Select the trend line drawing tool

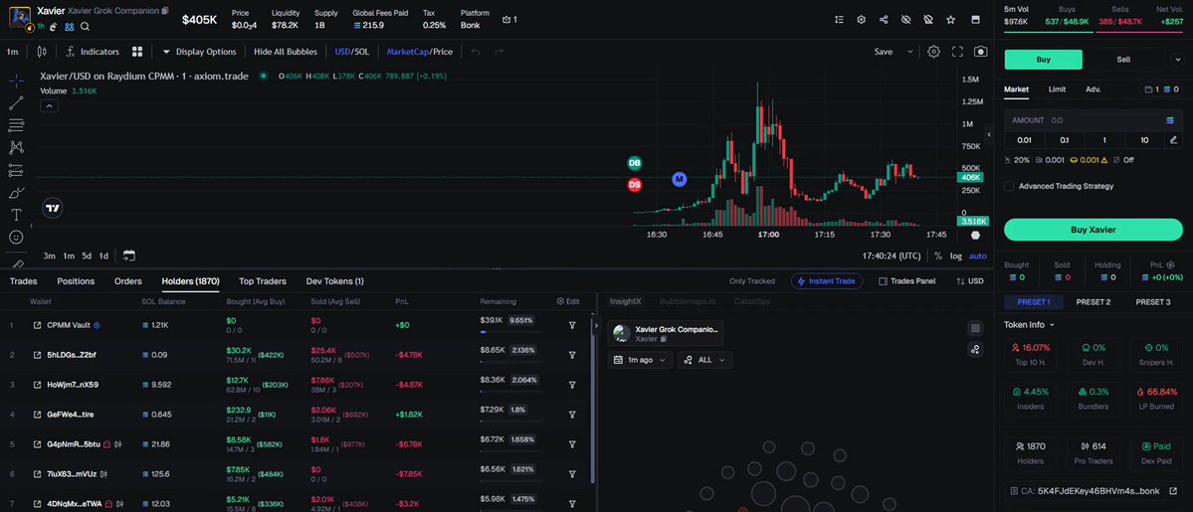point(16,103)
